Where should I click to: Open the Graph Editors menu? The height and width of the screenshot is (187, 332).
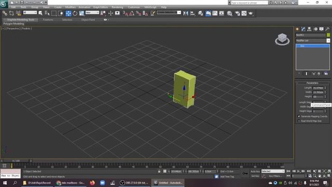click(101, 7)
